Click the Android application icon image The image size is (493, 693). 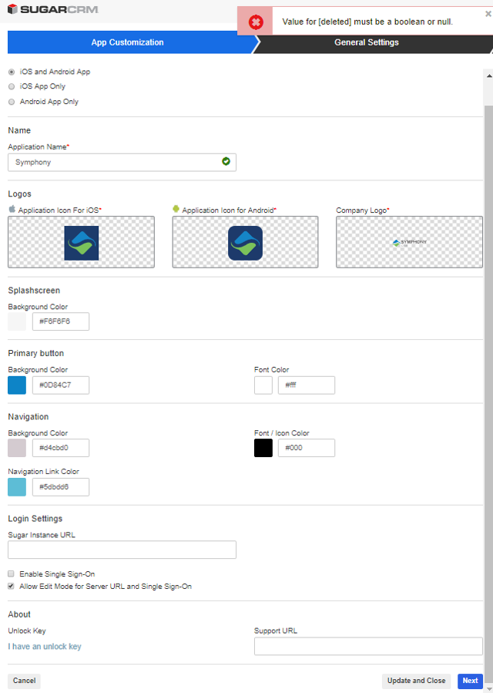click(x=245, y=242)
